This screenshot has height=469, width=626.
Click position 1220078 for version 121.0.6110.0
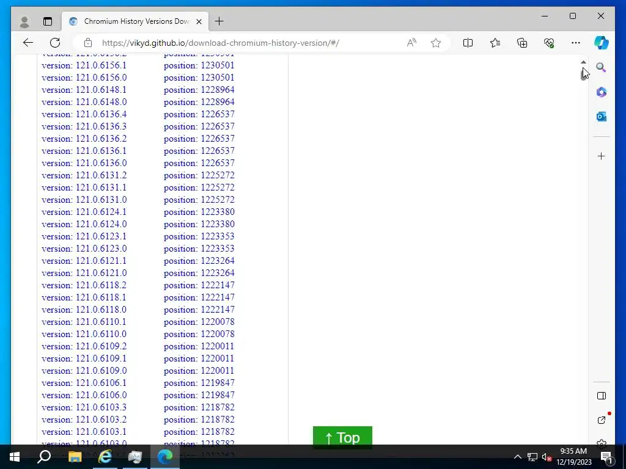tap(199, 334)
